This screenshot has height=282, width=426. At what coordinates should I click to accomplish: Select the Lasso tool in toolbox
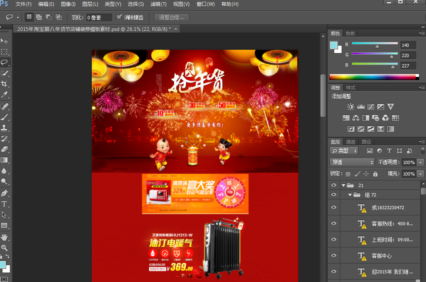(5, 62)
